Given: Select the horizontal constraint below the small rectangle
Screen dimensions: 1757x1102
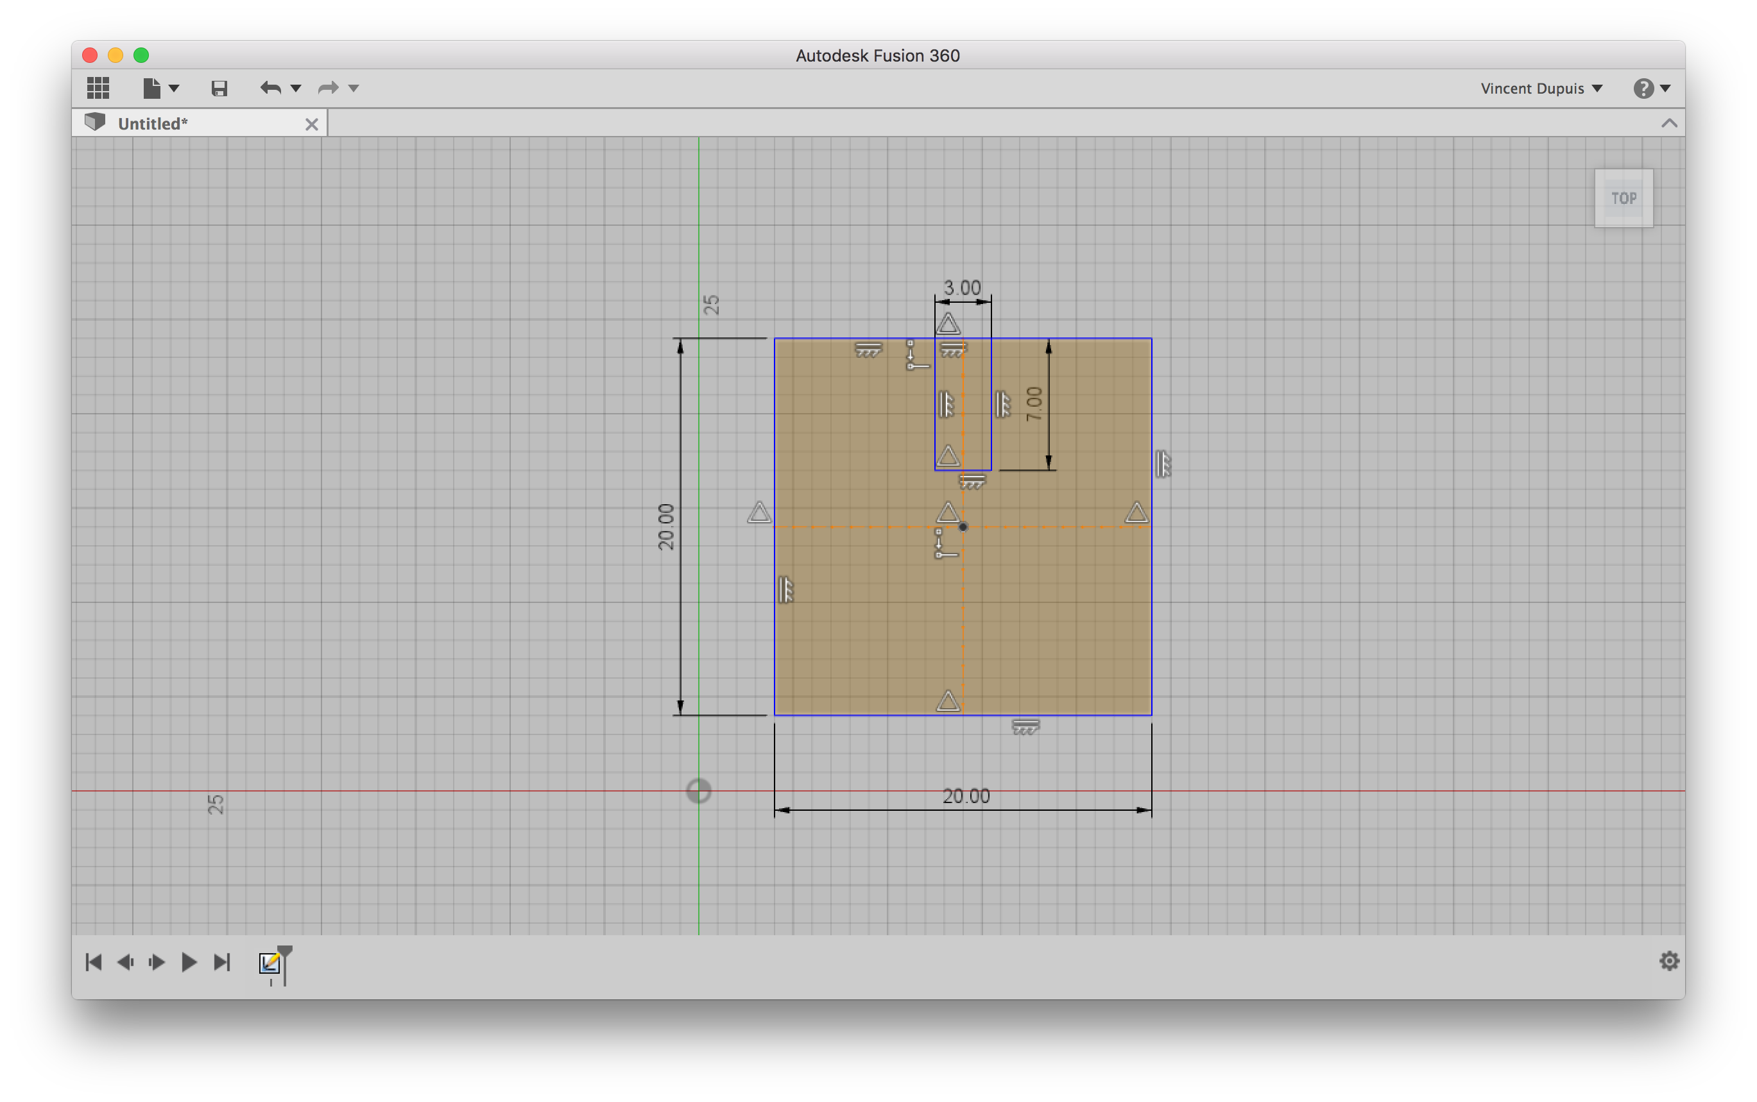Looking at the screenshot, I should click(x=972, y=482).
